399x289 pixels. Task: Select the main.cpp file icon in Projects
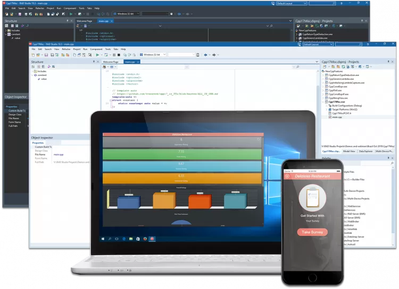[329, 117]
